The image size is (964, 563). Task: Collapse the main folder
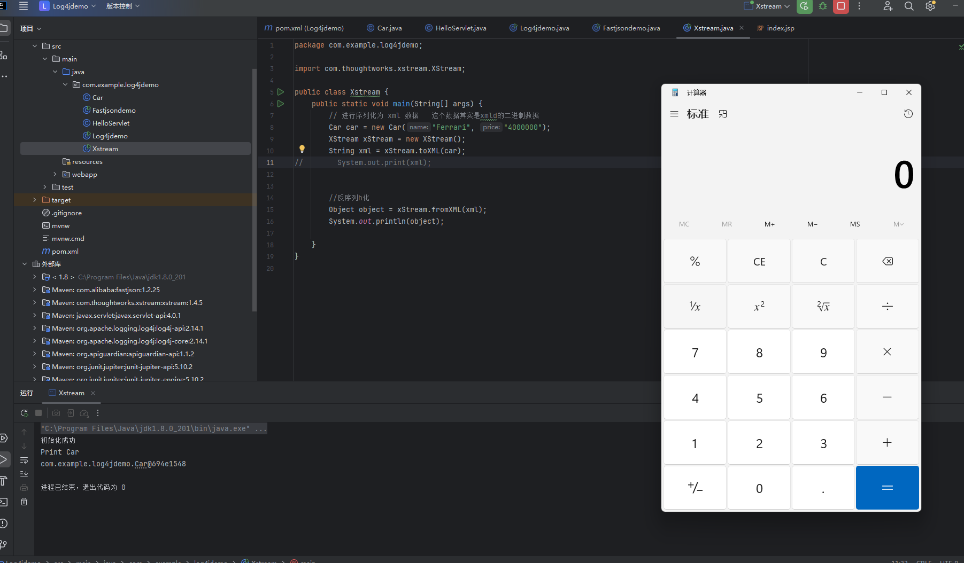(x=45, y=59)
